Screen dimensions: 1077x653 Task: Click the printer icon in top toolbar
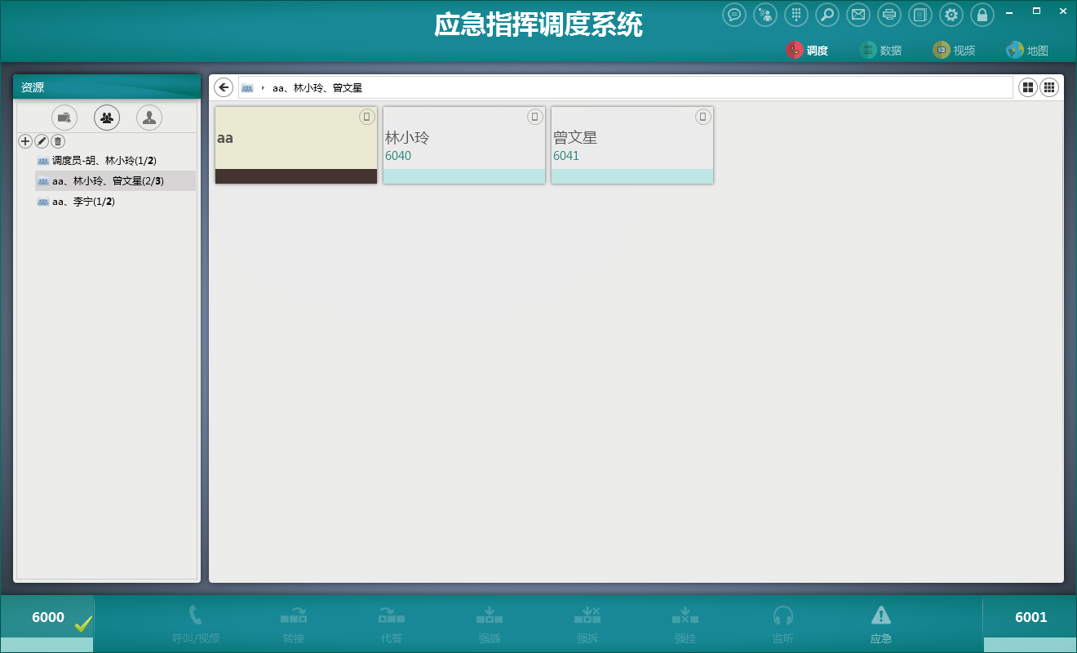889,15
